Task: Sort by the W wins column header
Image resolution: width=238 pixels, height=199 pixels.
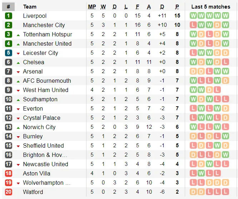Action: [x=103, y=6]
